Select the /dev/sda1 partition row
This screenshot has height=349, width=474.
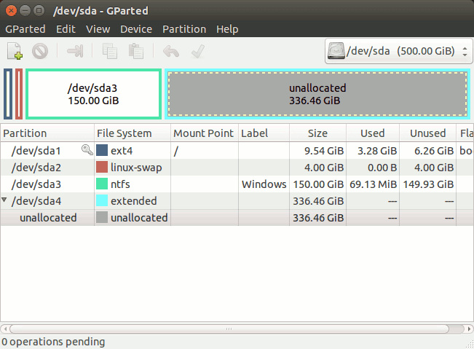click(237, 151)
